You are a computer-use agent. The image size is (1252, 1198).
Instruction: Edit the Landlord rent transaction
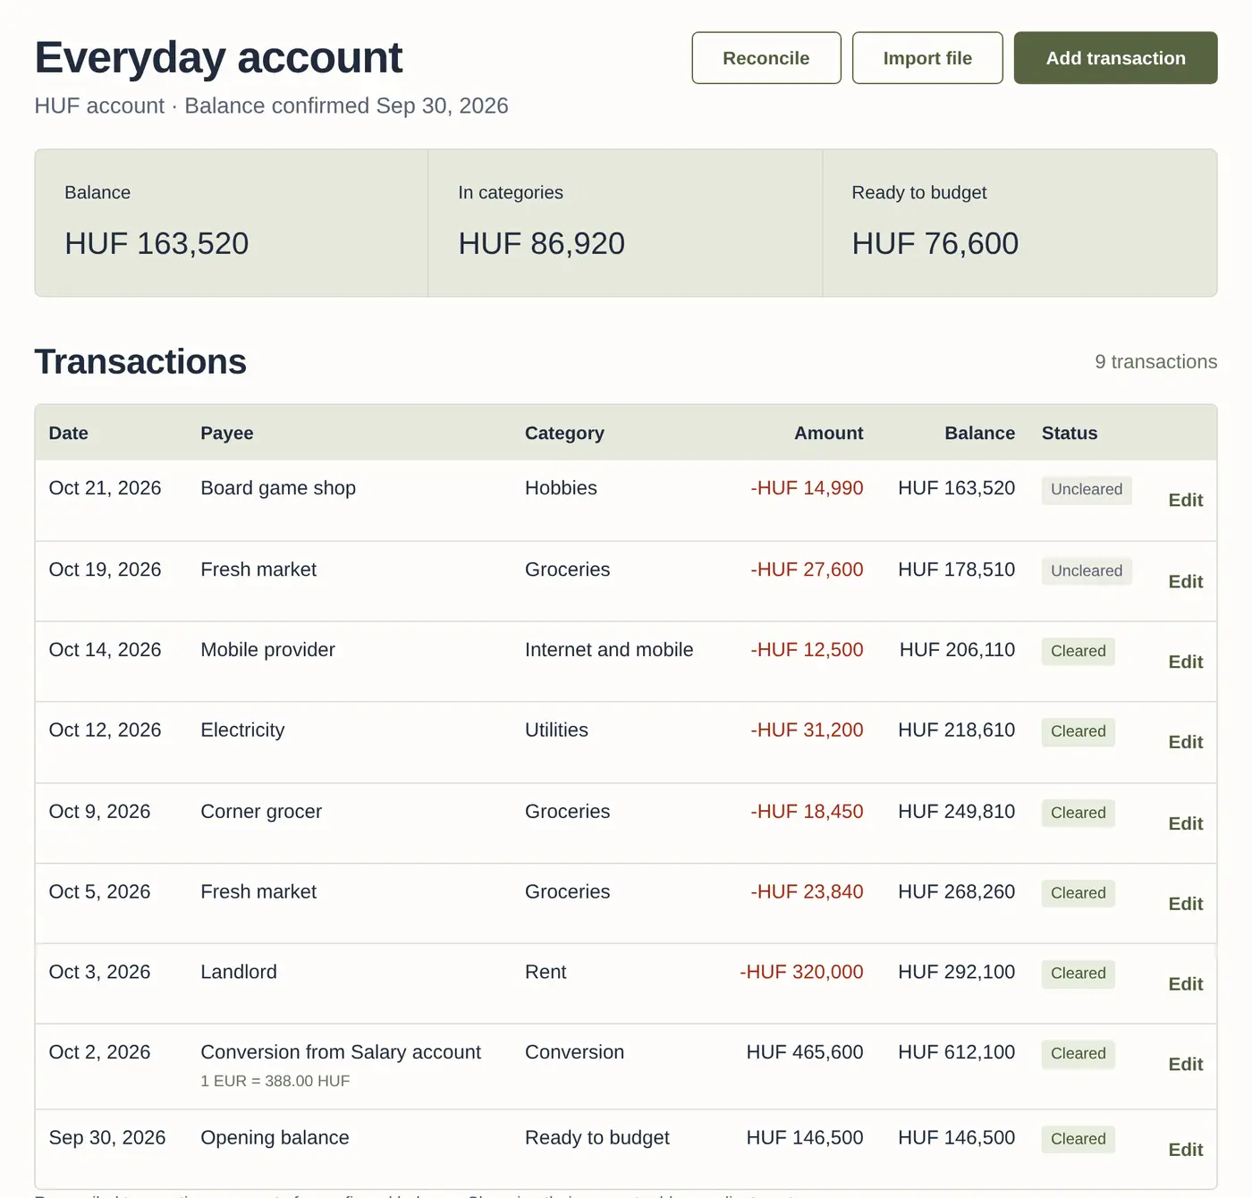tap(1186, 984)
